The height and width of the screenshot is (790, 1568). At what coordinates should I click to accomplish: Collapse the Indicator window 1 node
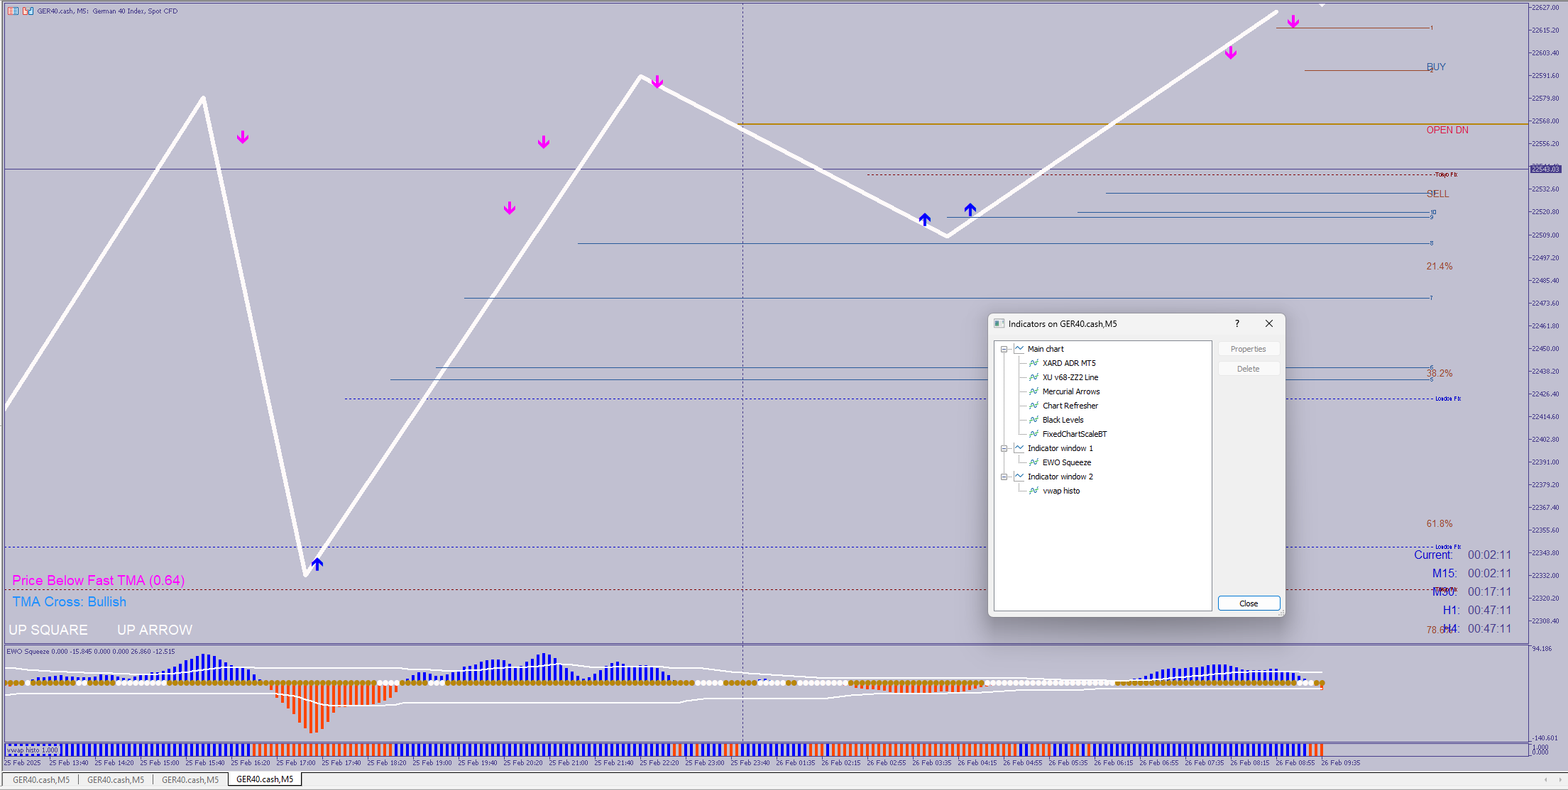(x=1004, y=448)
